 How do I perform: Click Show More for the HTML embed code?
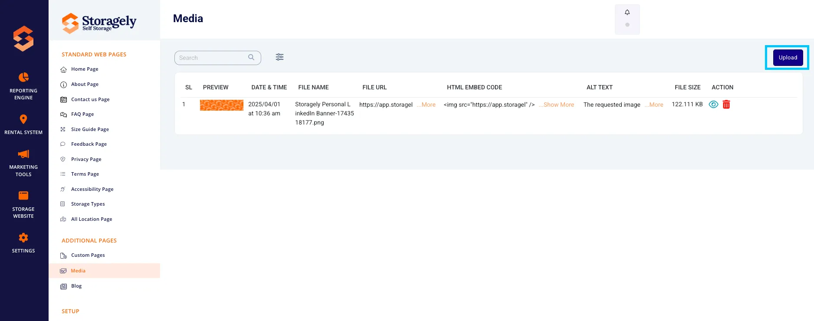click(556, 105)
